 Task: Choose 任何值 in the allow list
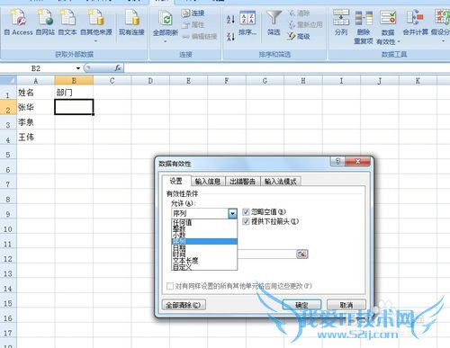click(204, 222)
